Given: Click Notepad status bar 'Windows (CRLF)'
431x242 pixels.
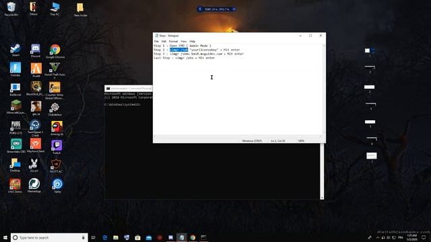Looking at the screenshot, I should [x=252, y=140].
